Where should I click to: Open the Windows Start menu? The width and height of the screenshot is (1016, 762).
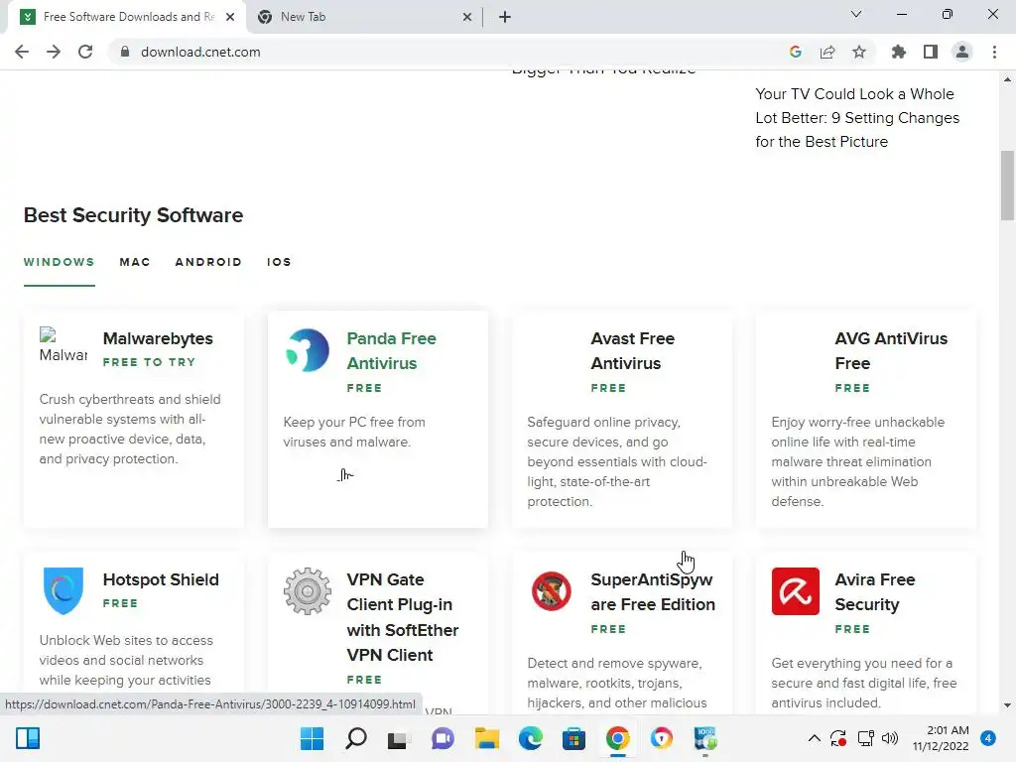point(312,738)
